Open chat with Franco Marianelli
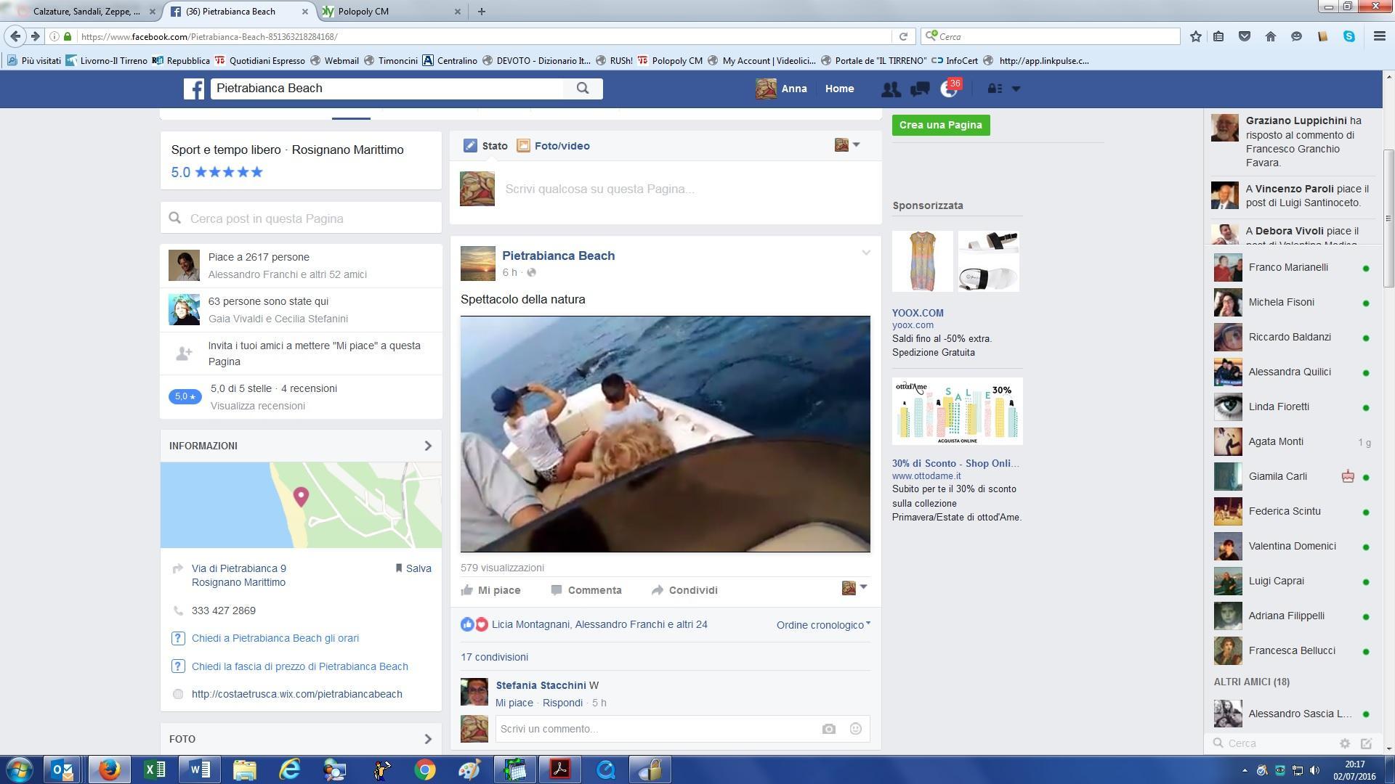The width and height of the screenshot is (1395, 784). coord(1292,267)
